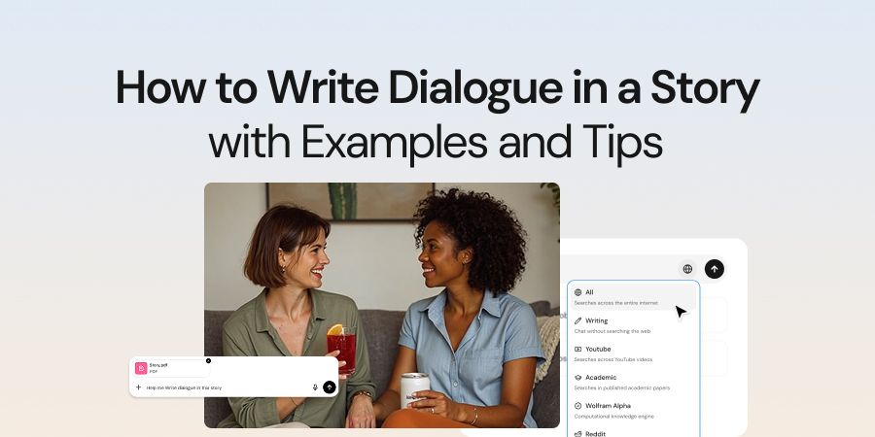Remove the Story.pdf attachment with the X
875x437 pixels.
pos(208,360)
